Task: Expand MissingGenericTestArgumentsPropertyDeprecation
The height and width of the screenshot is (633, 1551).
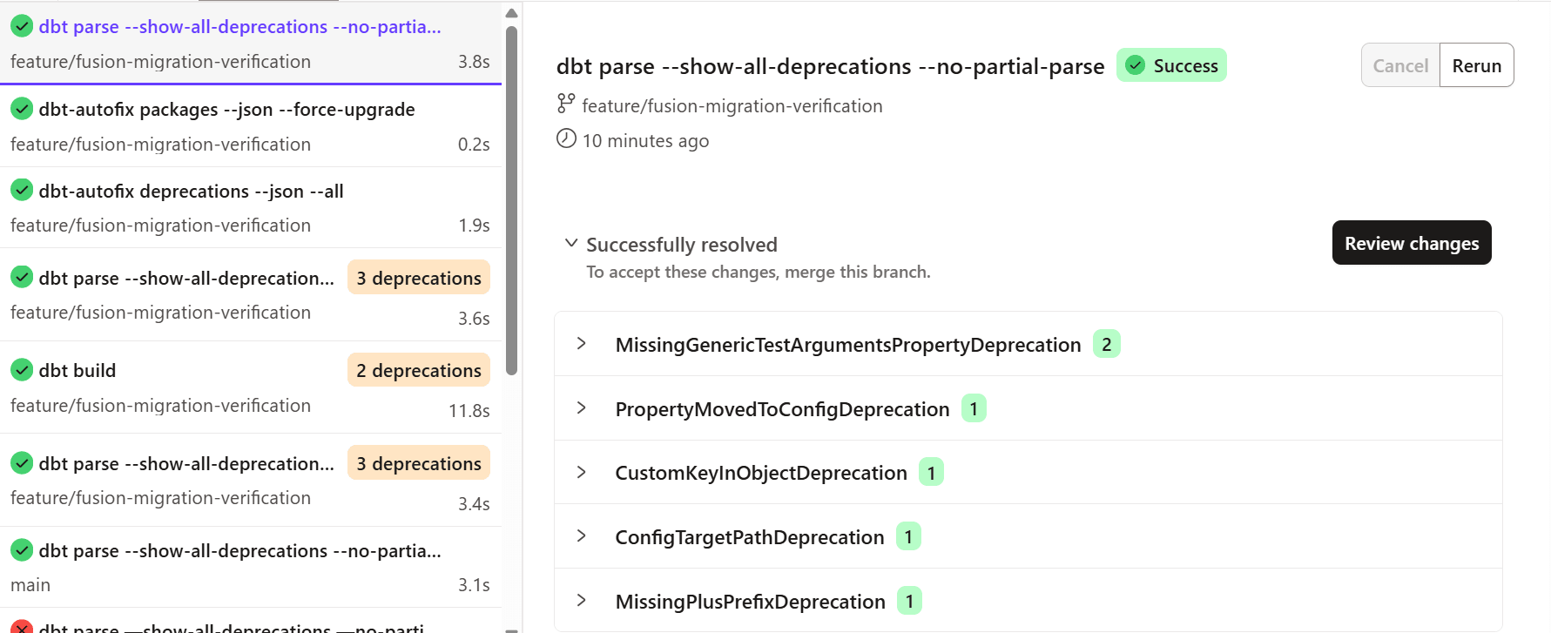Action: [582, 344]
